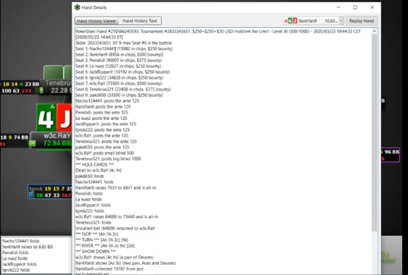The height and width of the screenshot is (275, 408).
Task: Click the 'Seat 4: La nuez' line
Action: pos(118,66)
